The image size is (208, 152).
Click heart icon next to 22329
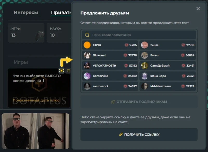pyautogui.click(x=183, y=86)
